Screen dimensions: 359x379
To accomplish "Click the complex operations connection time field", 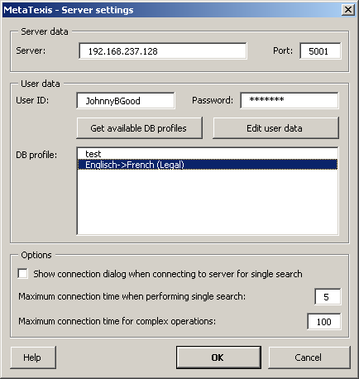I will (x=324, y=322).
